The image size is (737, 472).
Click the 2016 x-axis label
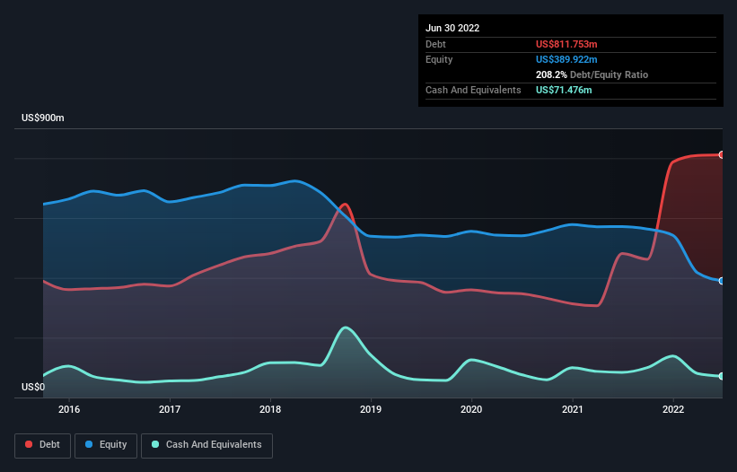(69, 409)
